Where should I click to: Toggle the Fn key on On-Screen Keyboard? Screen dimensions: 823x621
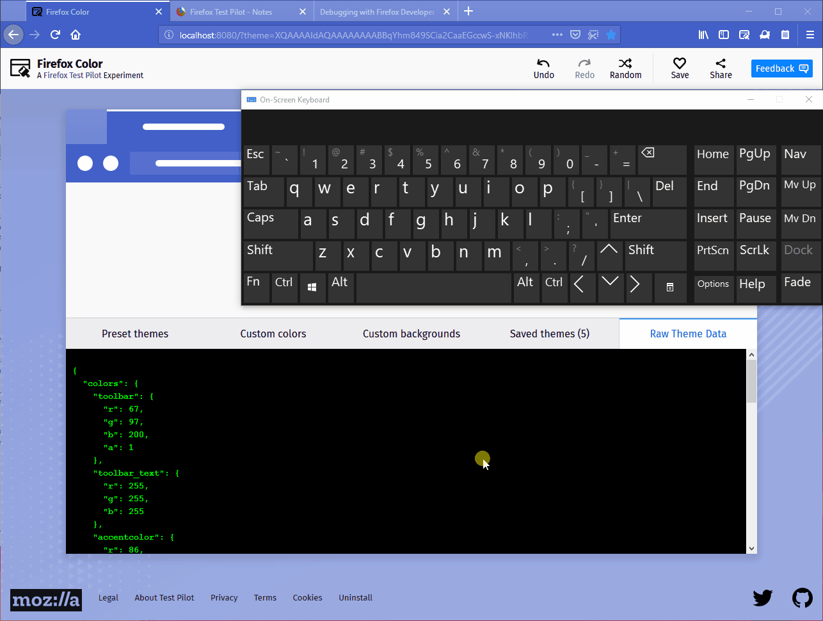point(256,288)
